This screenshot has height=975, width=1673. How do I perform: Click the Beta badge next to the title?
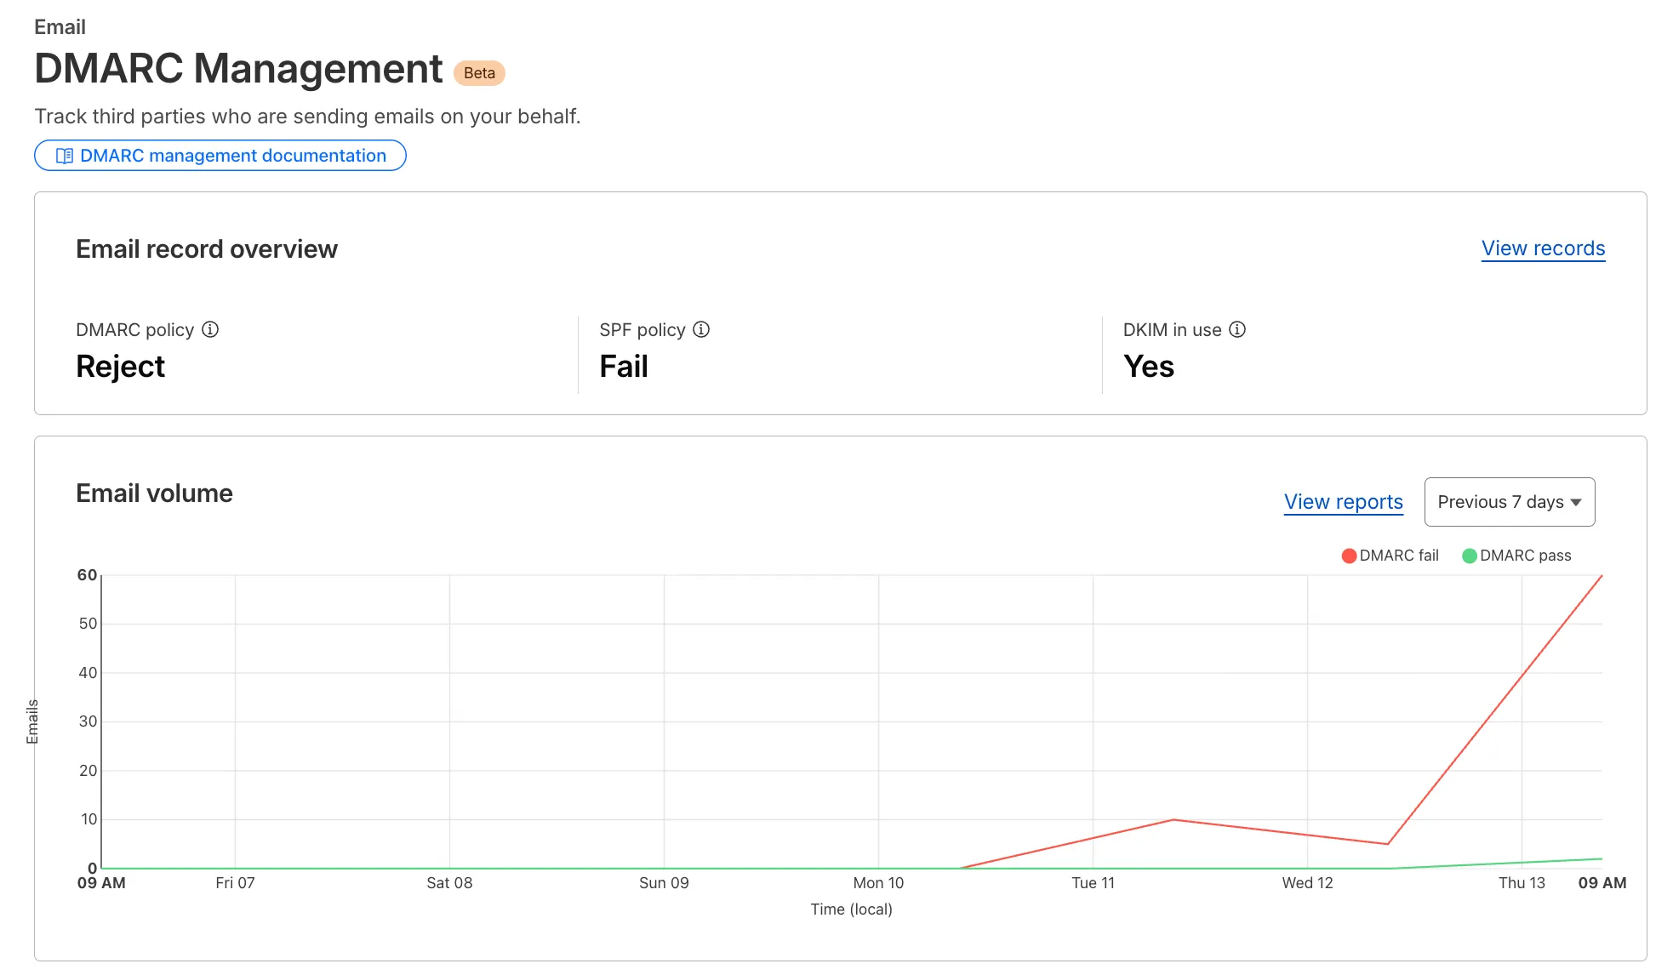(479, 73)
